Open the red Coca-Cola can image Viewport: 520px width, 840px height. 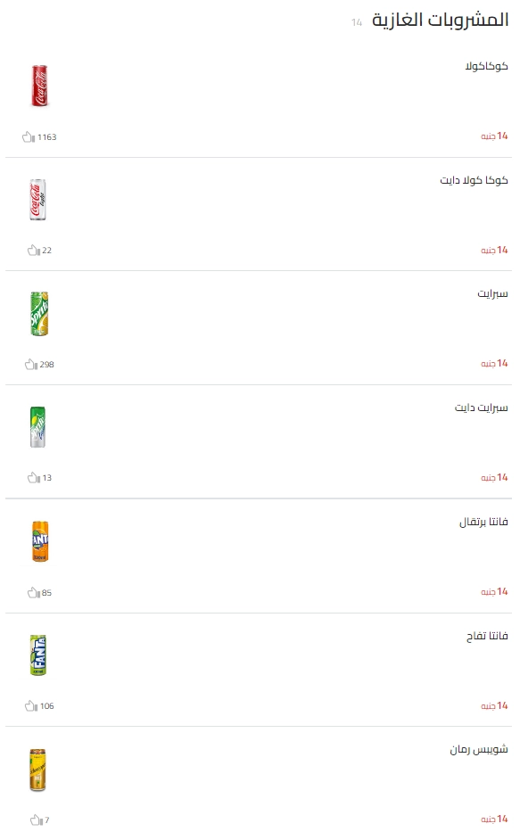pyautogui.click(x=39, y=86)
